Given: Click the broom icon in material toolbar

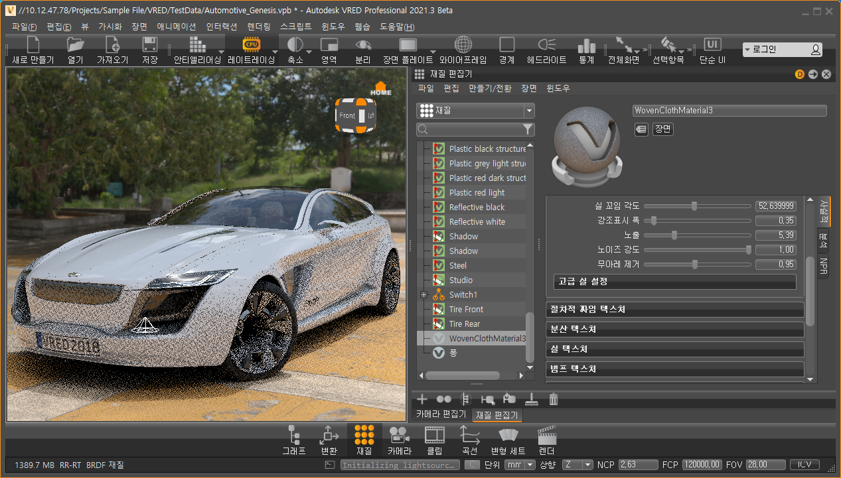Looking at the screenshot, I should coord(531,399).
